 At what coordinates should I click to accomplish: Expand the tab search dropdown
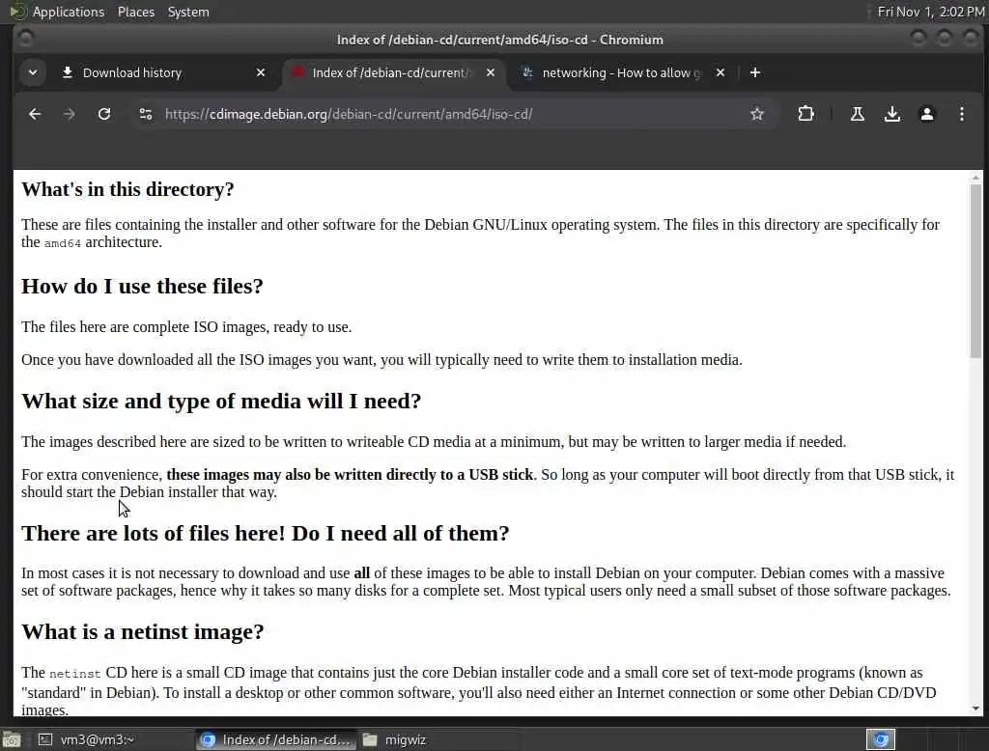pos(33,72)
